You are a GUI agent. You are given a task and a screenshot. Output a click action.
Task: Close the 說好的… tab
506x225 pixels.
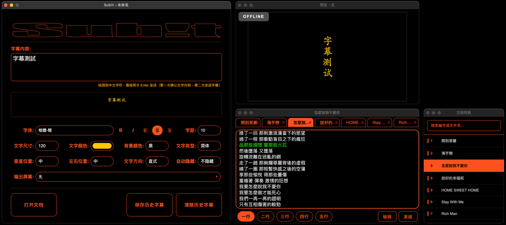337,123
